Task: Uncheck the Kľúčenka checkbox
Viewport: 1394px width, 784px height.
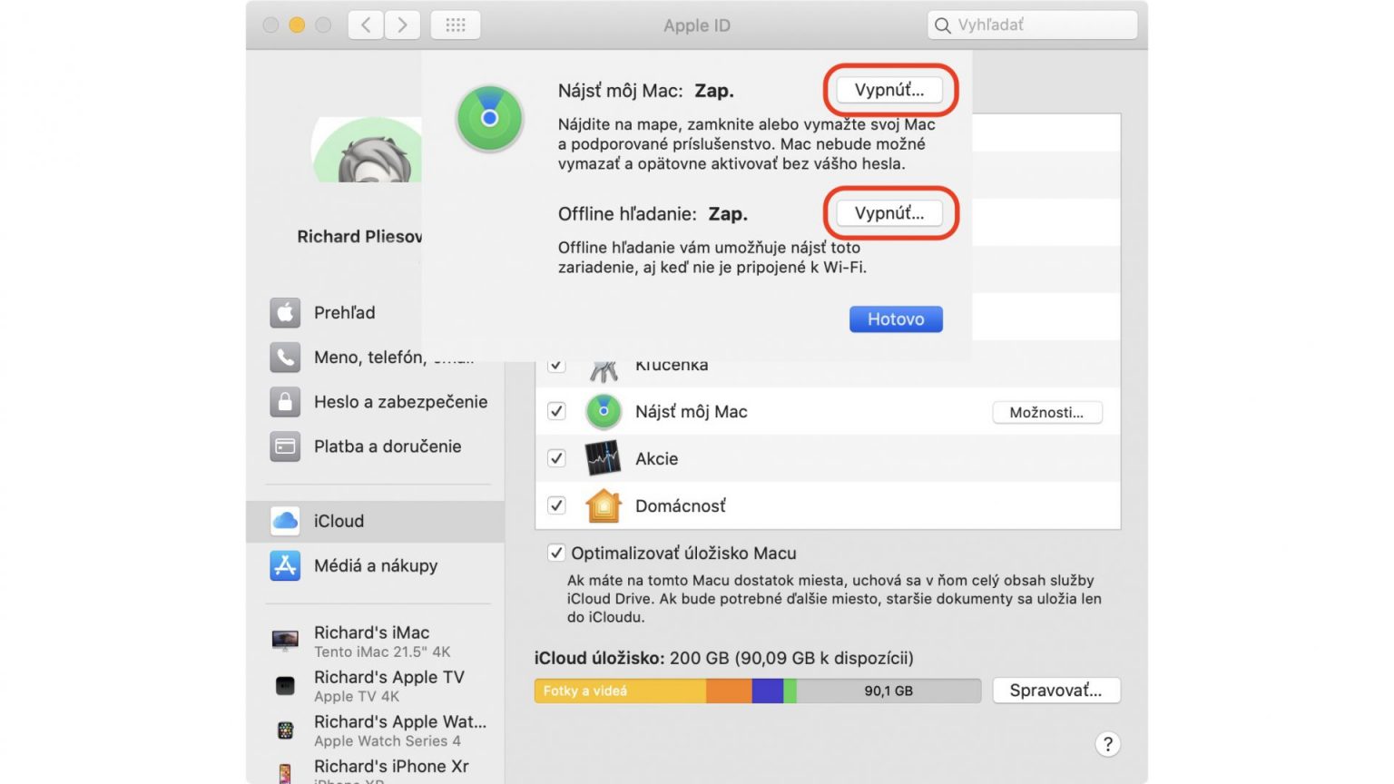Action: (x=556, y=365)
